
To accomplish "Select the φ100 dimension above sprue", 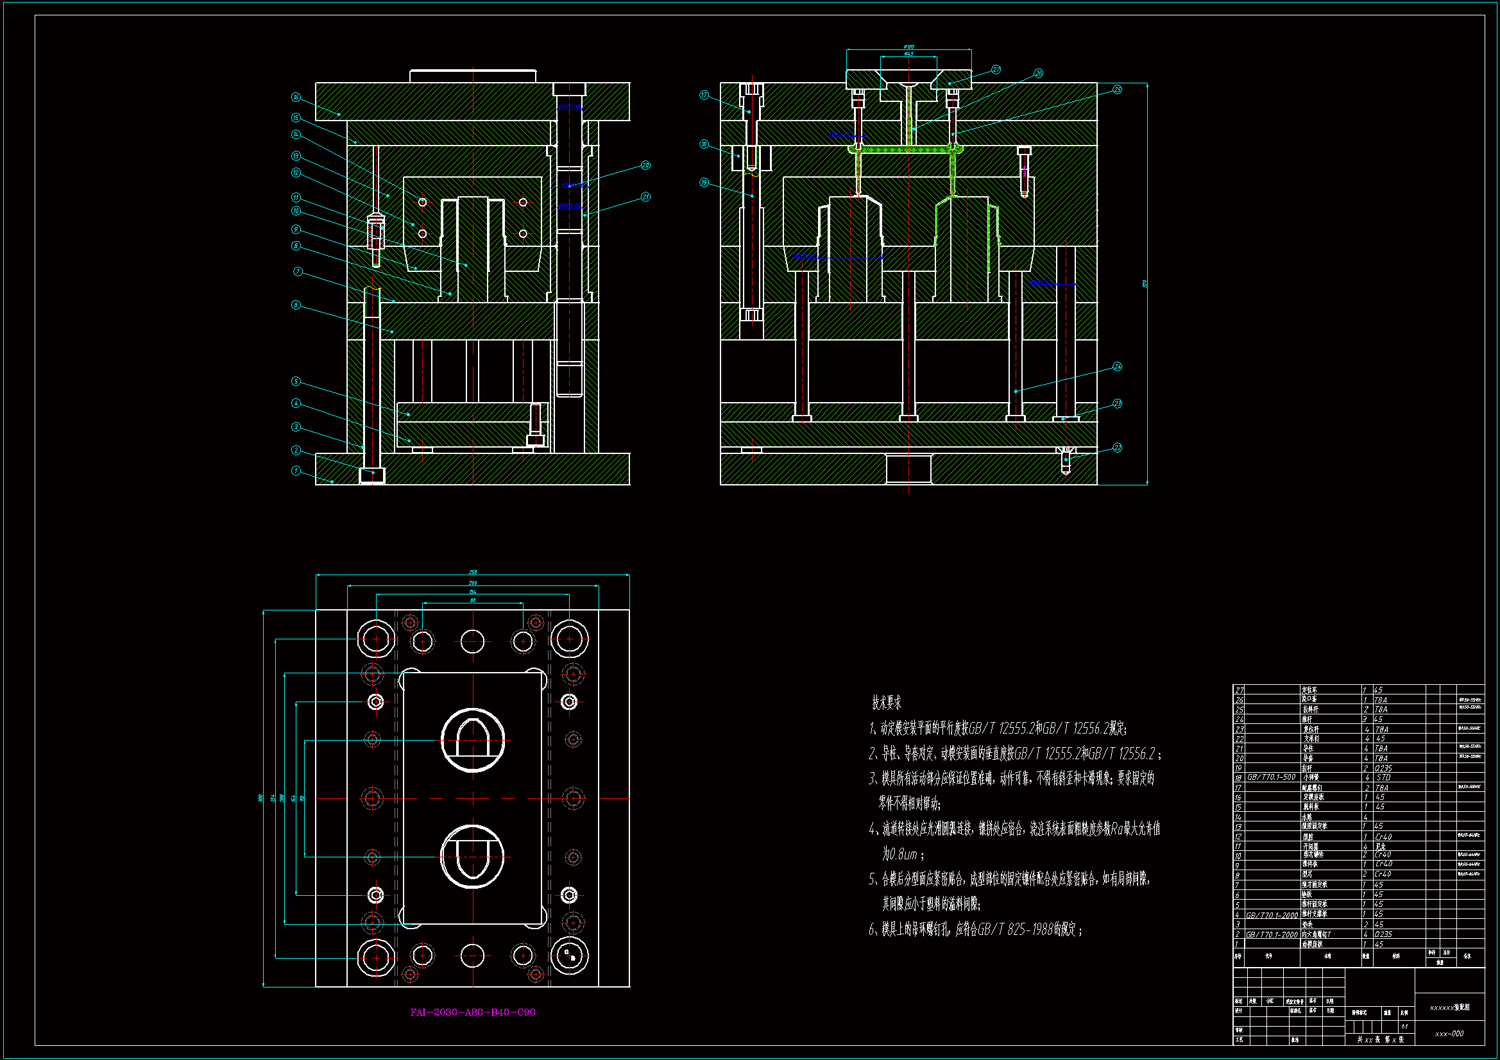I will click(x=908, y=47).
